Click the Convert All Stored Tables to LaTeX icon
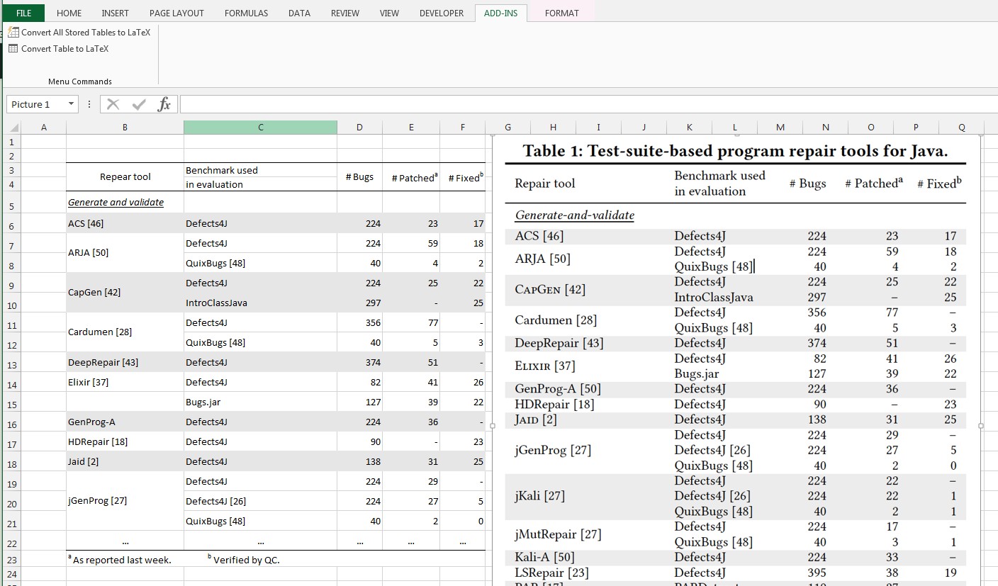This screenshot has height=586, width=998. 12,32
